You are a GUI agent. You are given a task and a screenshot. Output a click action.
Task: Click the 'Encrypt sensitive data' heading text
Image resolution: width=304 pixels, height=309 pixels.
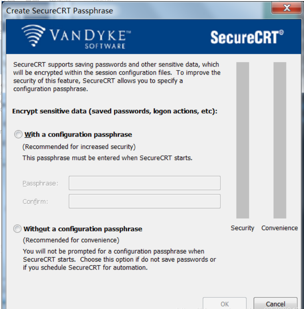pos(115,111)
